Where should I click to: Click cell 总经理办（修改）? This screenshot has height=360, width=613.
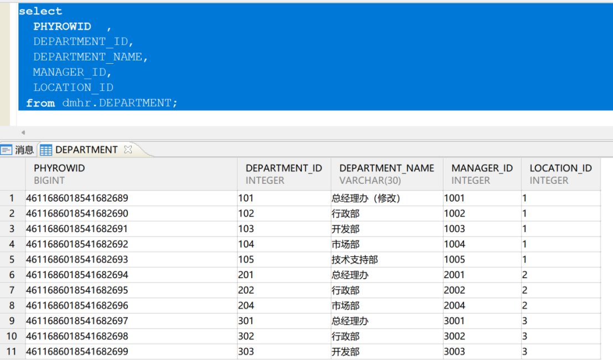387,198
